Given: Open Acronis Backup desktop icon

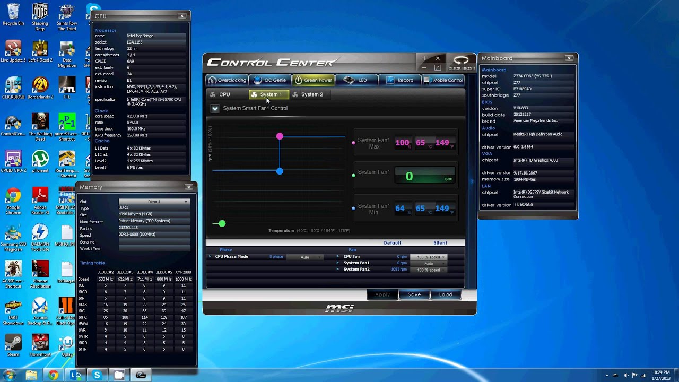Looking at the screenshot, I should pos(40,311).
